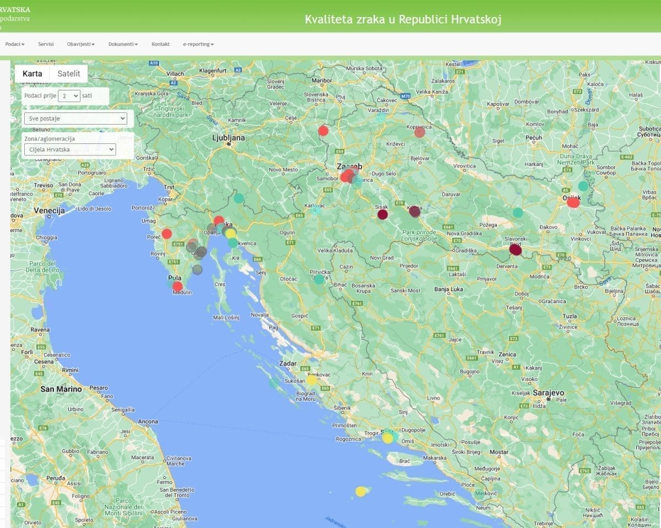Select the red station marker at Osijek
Screen dimensions: 661x528
tap(573, 202)
